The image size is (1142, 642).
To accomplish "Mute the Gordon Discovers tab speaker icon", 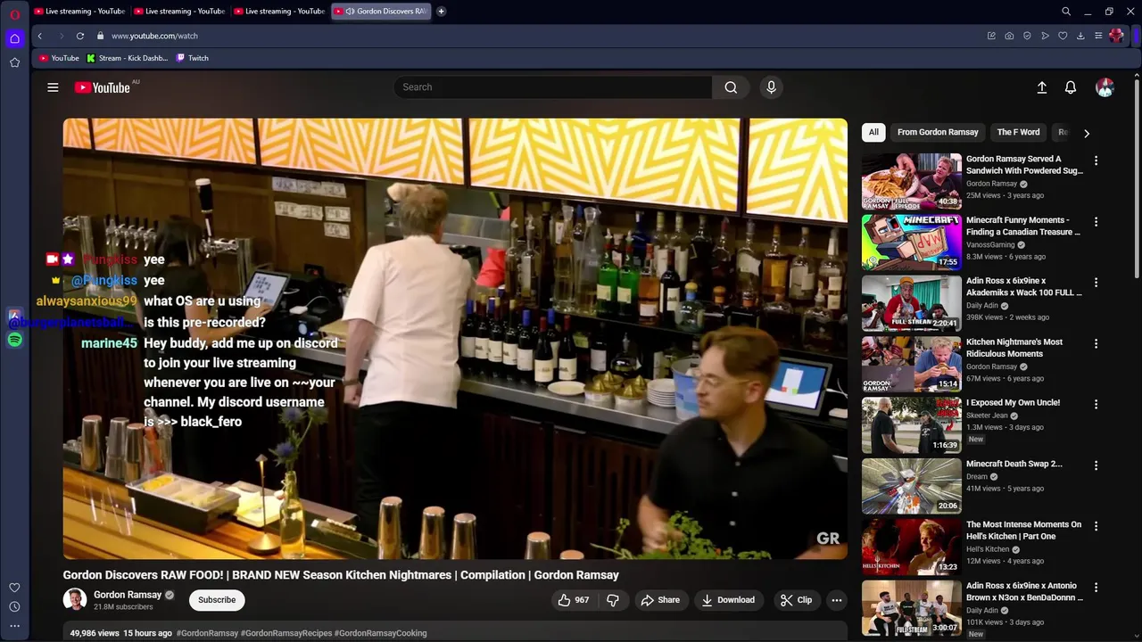I will tap(350, 12).
